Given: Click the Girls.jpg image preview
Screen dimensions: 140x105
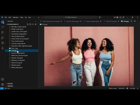Looking at the screenshot, I should tap(89, 56).
